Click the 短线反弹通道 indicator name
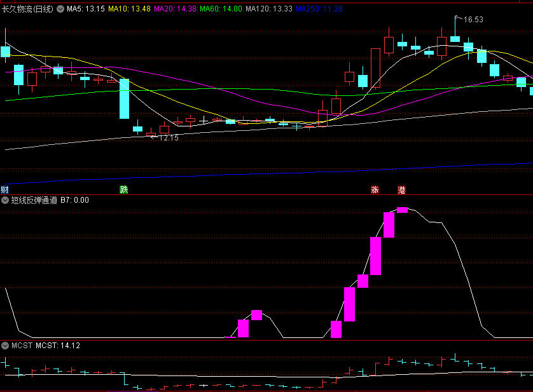Screen dimensions: 533x392 [34, 200]
